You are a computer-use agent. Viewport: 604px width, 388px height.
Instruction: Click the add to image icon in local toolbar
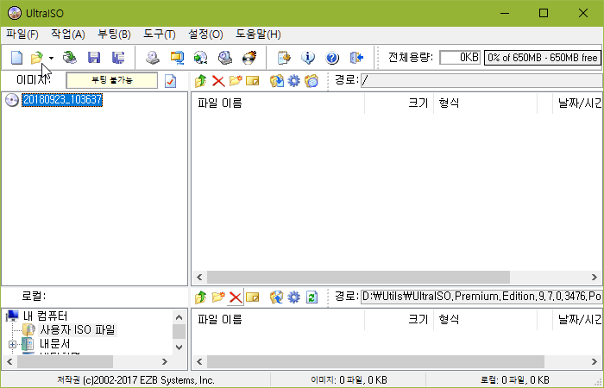point(277,297)
